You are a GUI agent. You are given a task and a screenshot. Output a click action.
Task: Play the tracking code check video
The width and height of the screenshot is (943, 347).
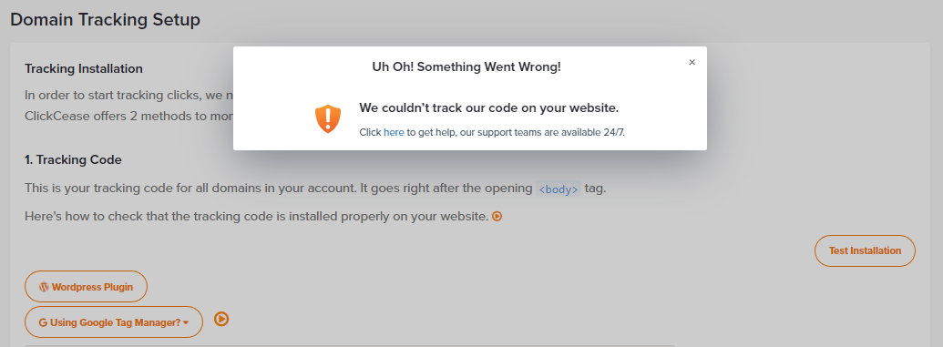(497, 217)
